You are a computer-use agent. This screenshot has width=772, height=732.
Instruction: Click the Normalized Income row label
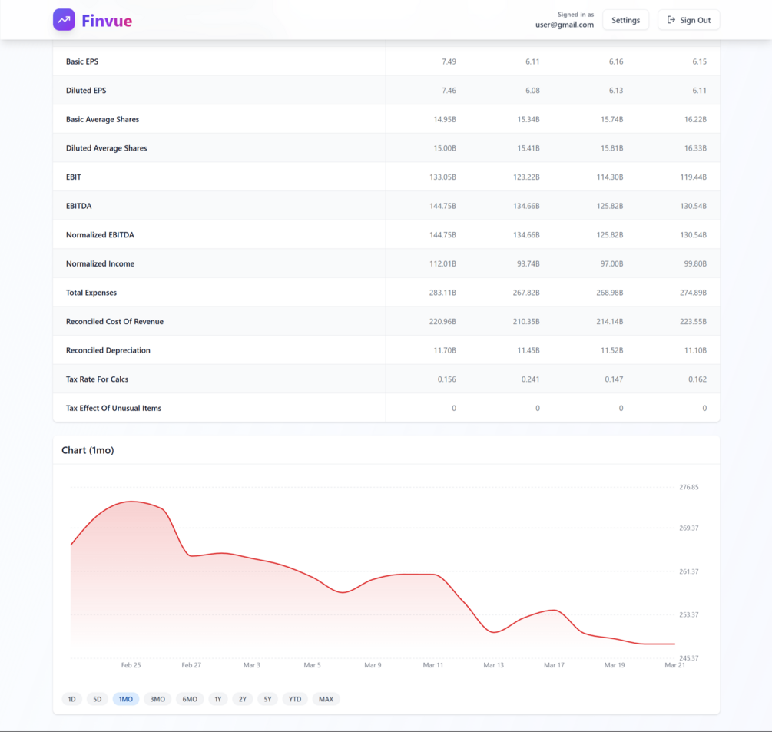pyautogui.click(x=100, y=264)
